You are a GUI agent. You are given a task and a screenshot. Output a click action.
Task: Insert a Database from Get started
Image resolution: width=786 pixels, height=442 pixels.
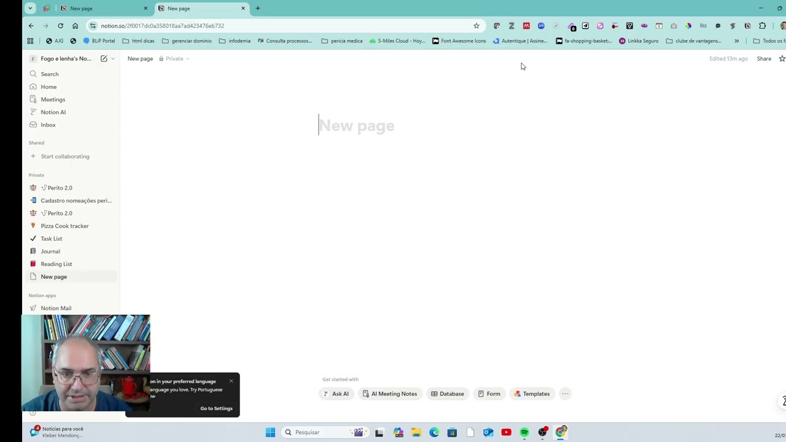point(447,394)
